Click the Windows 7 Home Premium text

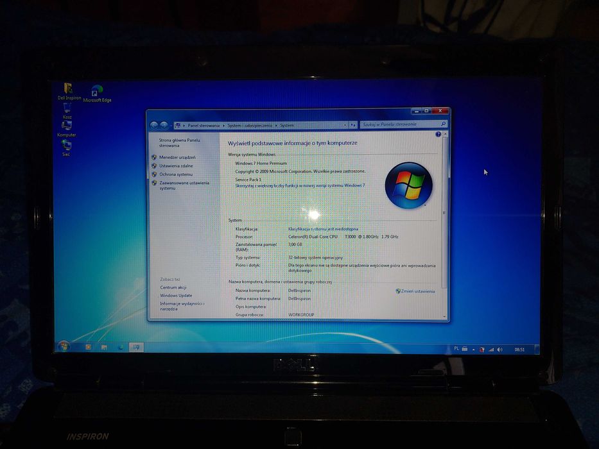coord(261,163)
